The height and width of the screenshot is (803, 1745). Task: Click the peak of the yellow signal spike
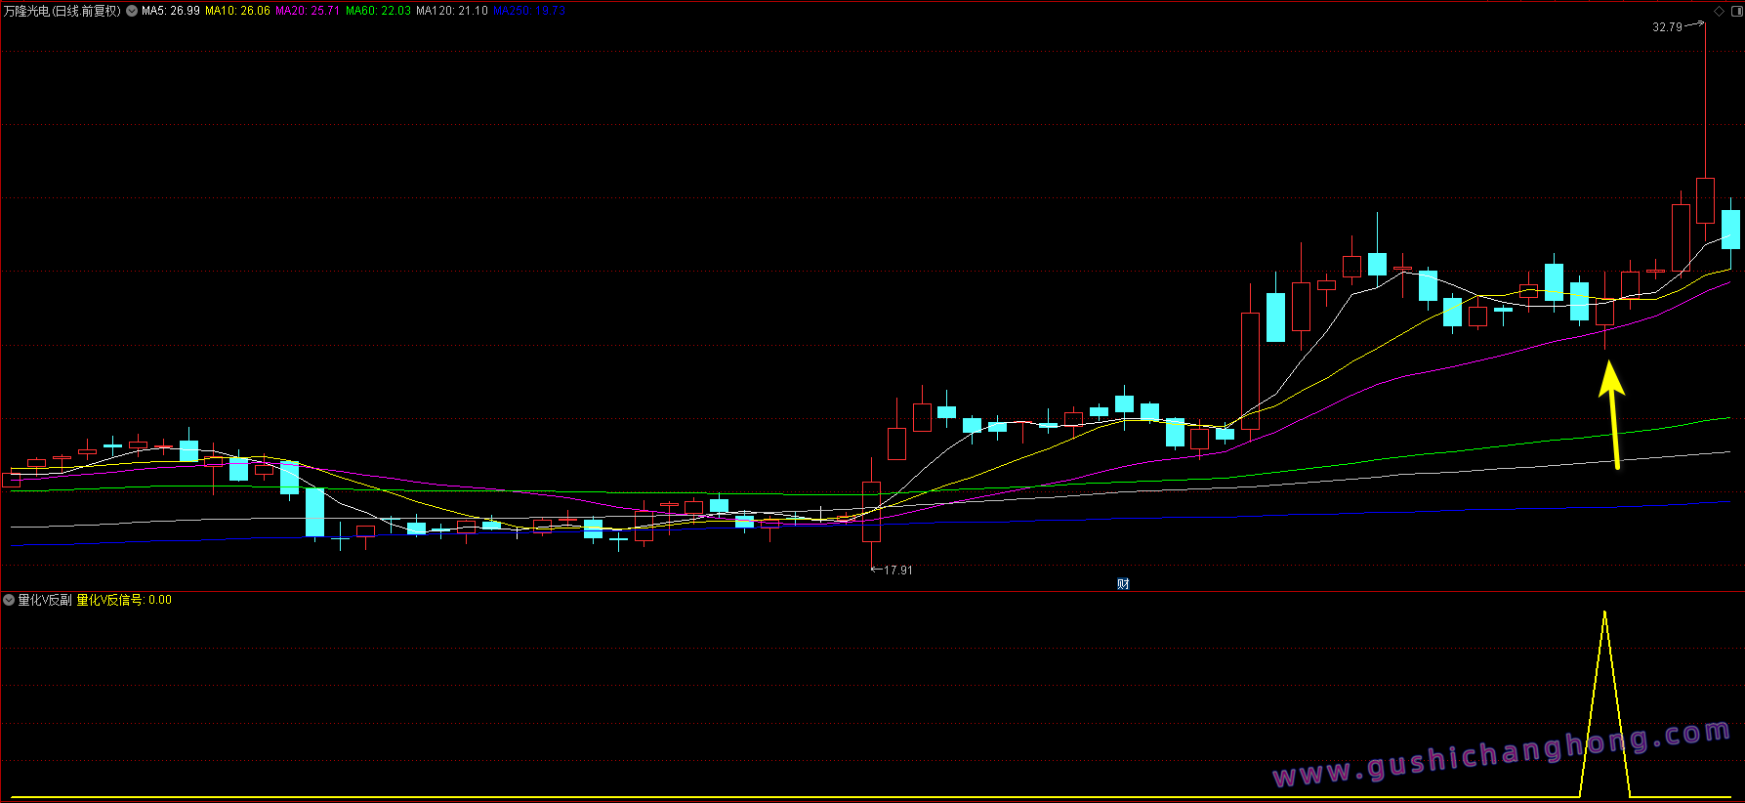1604,613
